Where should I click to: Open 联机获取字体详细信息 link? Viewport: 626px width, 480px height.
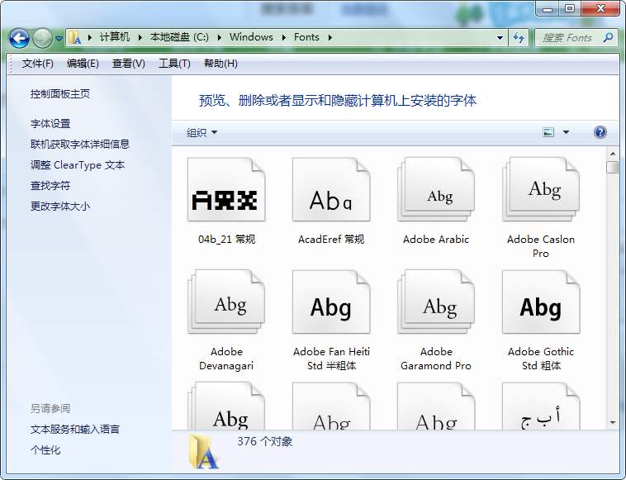[80, 144]
